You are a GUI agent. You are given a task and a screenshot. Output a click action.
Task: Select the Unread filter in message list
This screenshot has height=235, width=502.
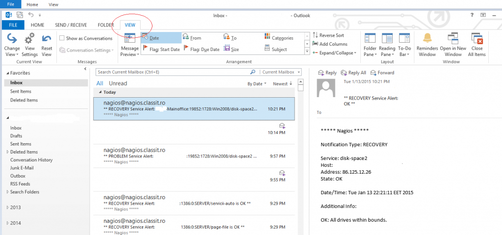[118, 84]
